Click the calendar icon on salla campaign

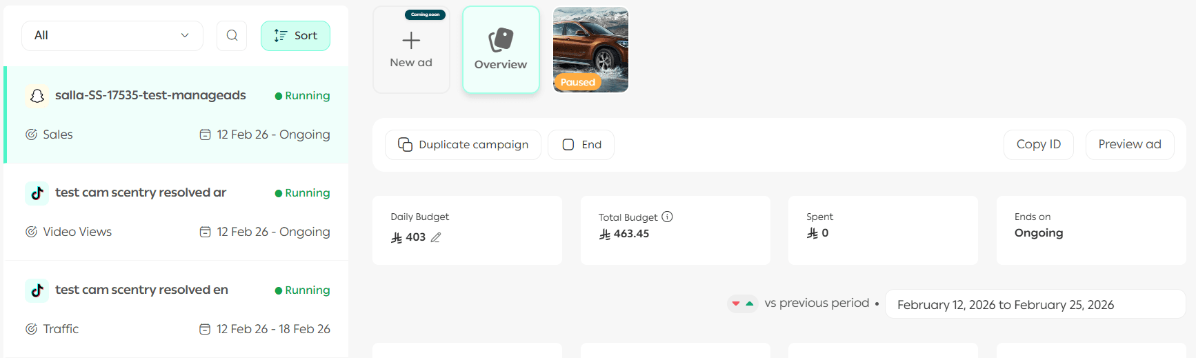click(x=205, y=135)
